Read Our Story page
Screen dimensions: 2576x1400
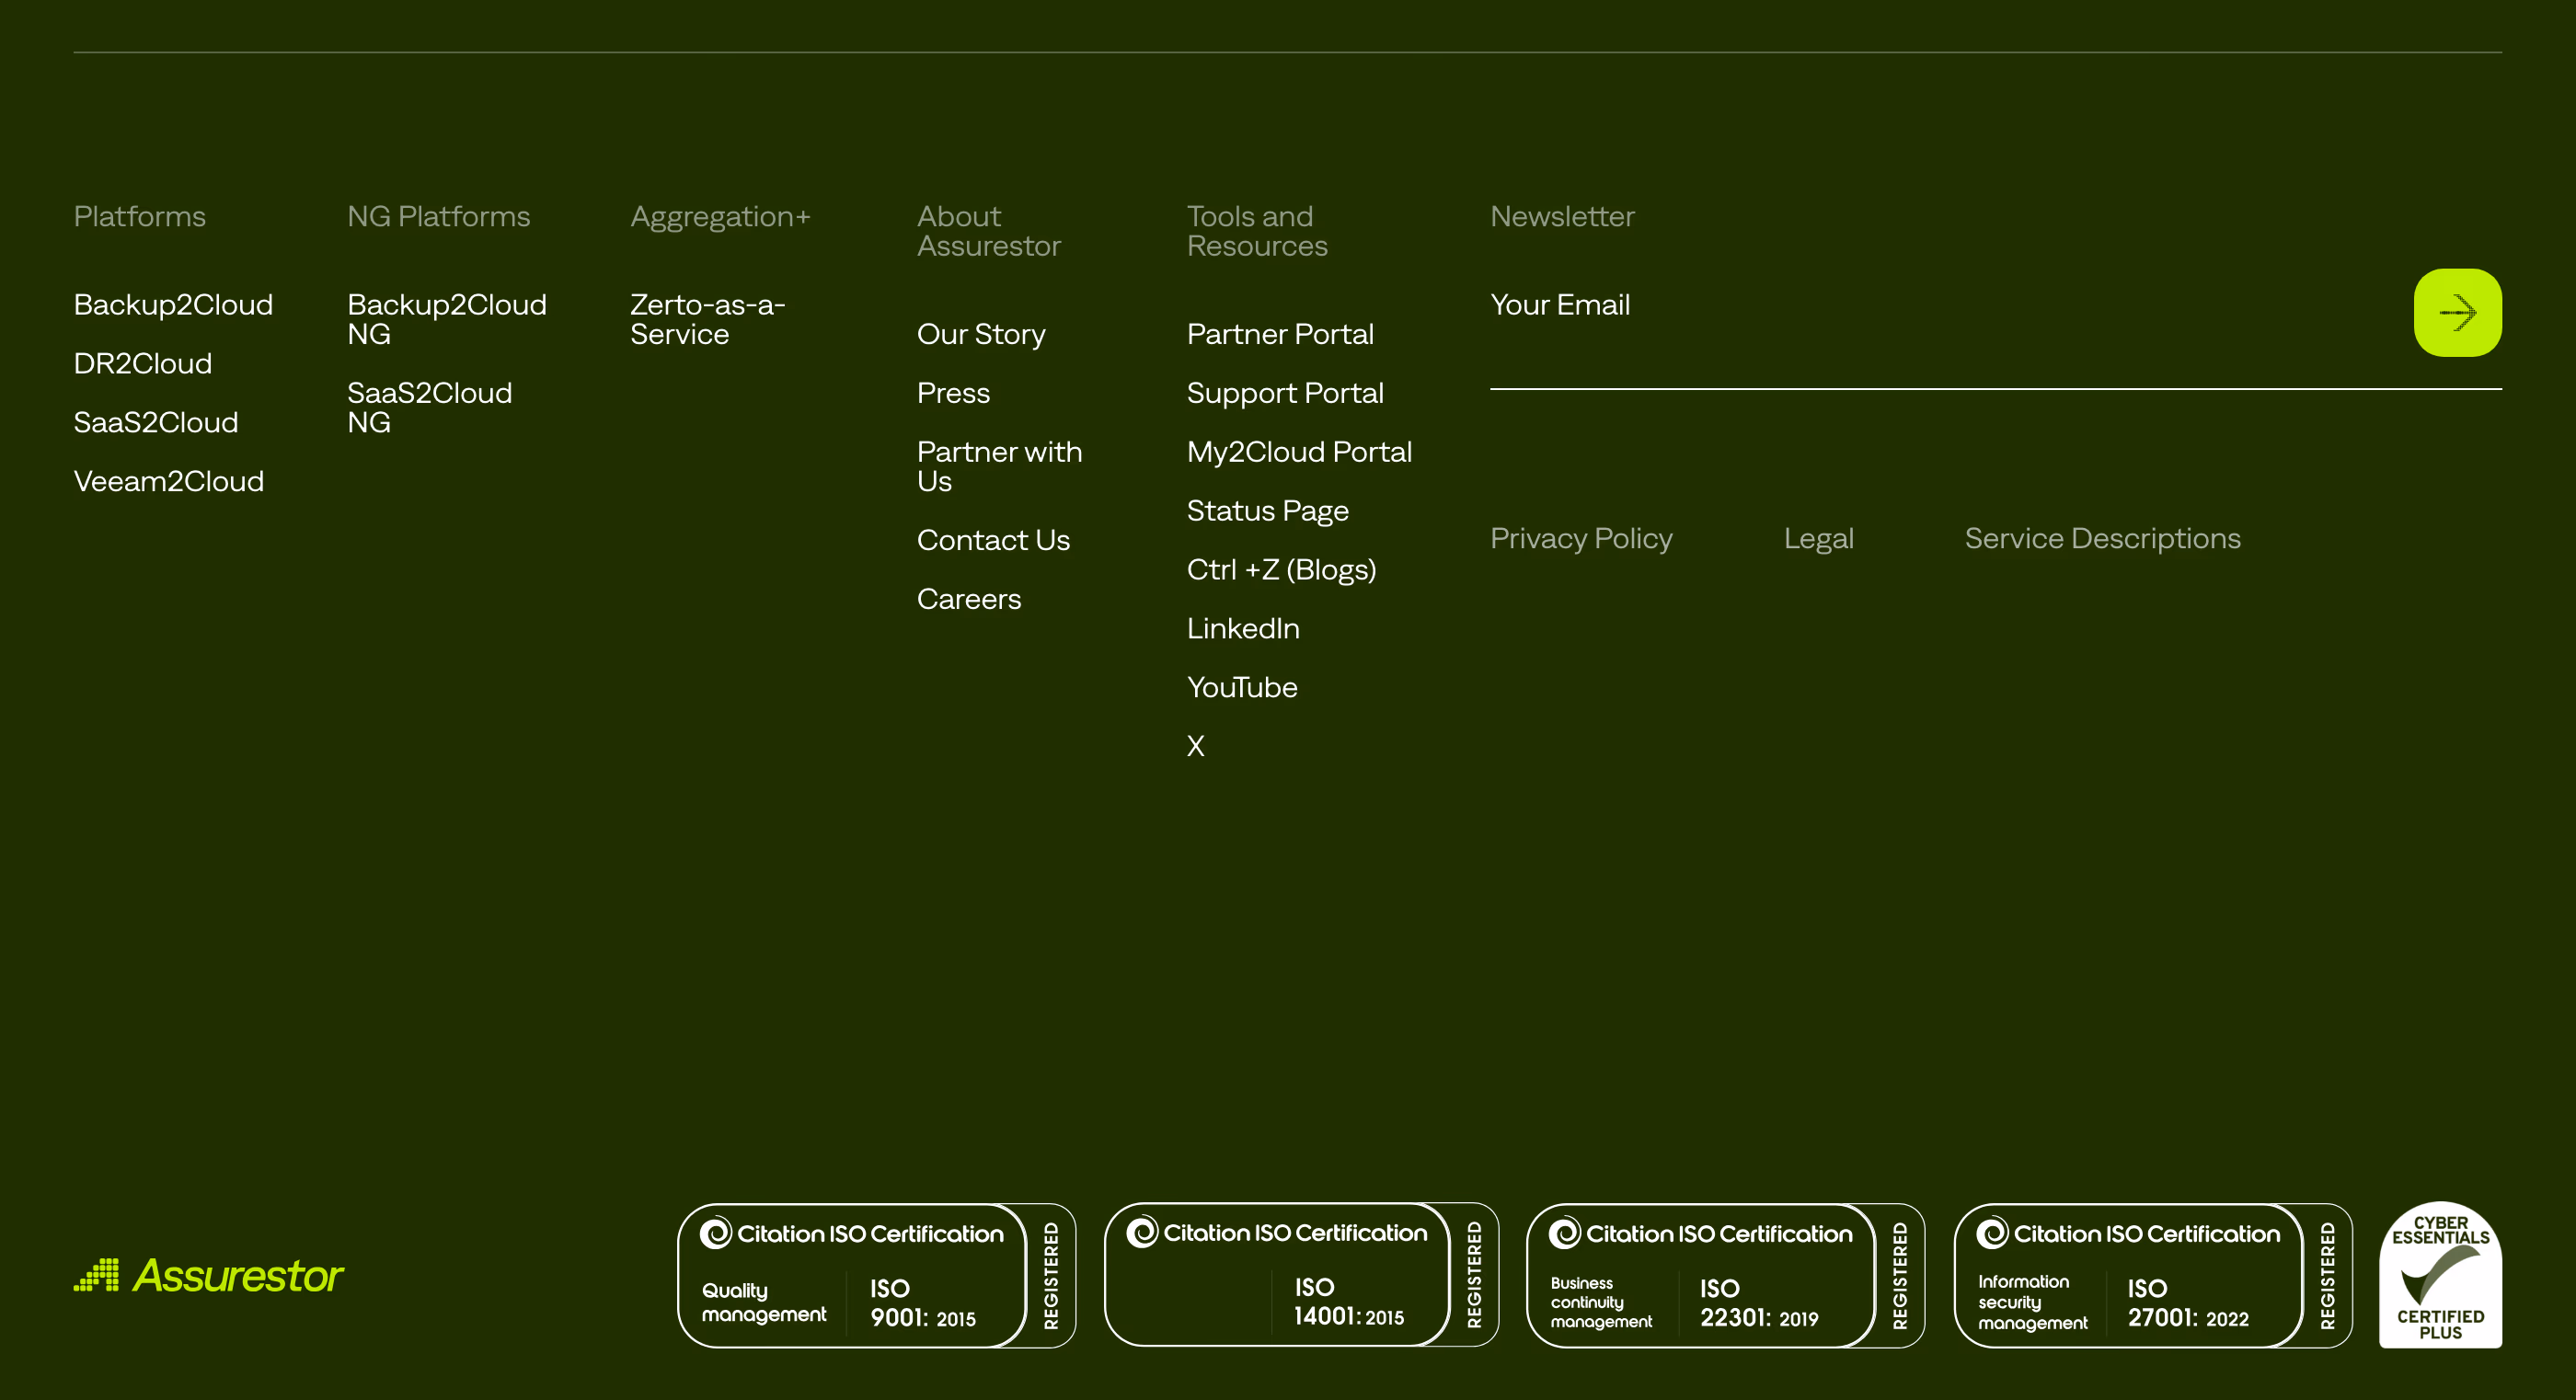(981, 334)
